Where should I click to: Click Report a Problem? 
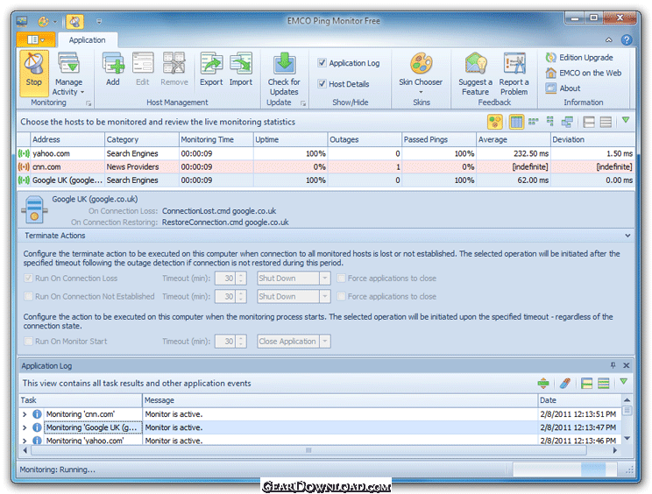click(514, 74)
